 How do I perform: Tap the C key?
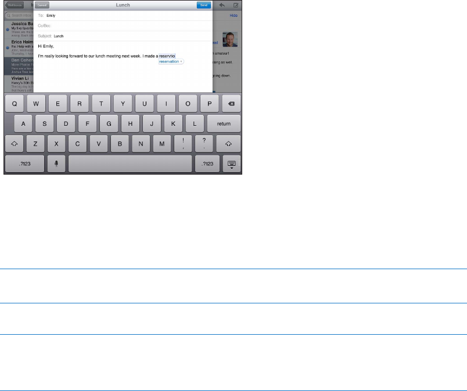tap(77, 144)
